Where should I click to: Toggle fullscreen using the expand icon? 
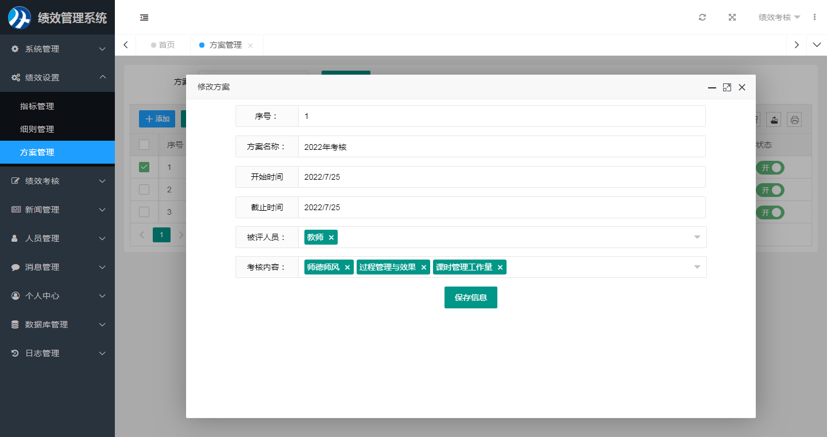732,17
